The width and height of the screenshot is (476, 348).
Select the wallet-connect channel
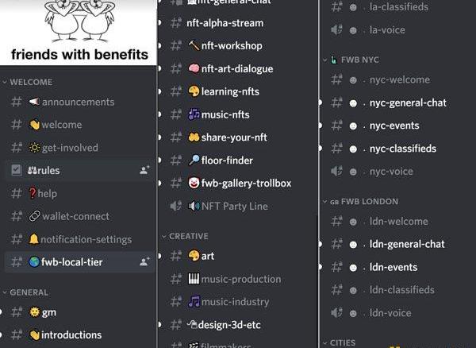pyautogui.click(x=75, y=216)
